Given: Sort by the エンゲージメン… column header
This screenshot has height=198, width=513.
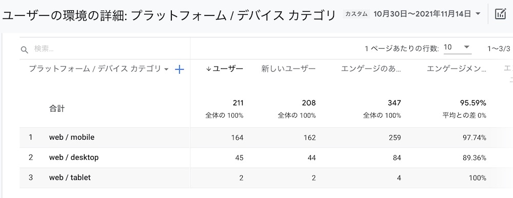Looking at the screenshot, I should 457,69.
